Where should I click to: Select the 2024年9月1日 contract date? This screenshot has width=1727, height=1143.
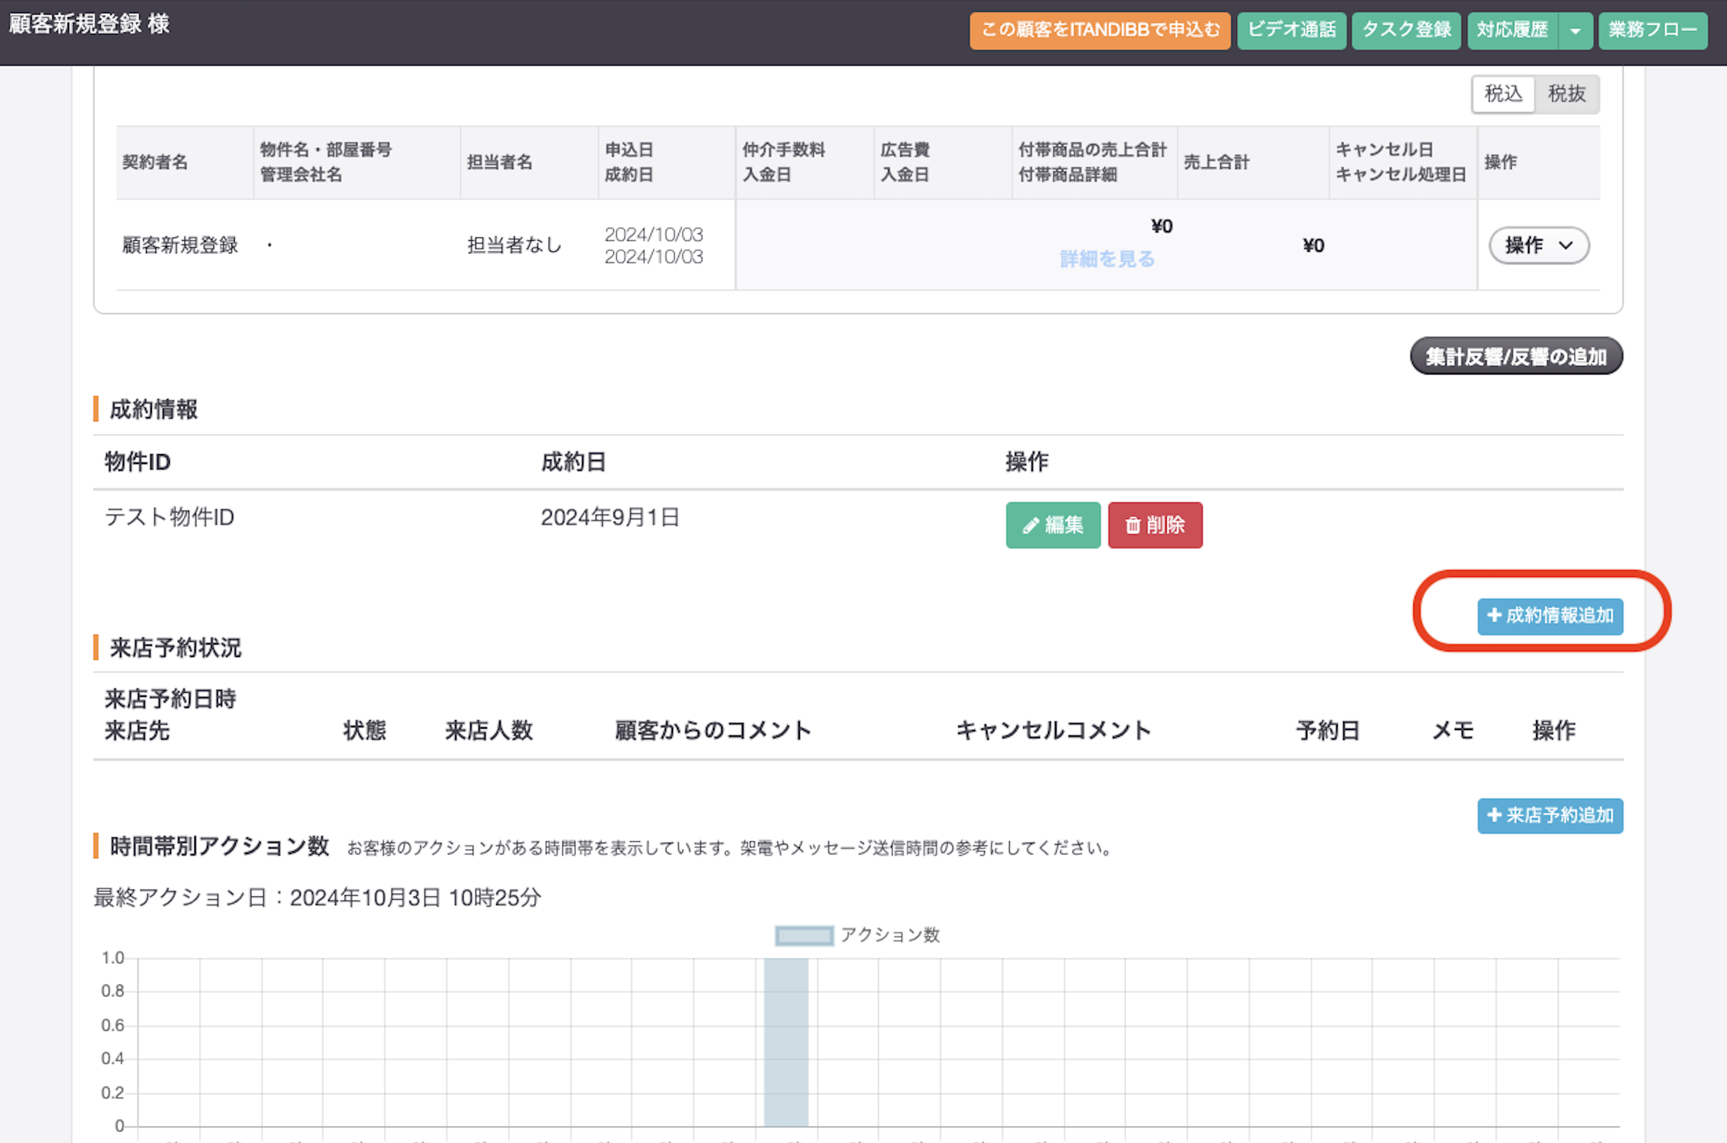click(x=610, y=518)
